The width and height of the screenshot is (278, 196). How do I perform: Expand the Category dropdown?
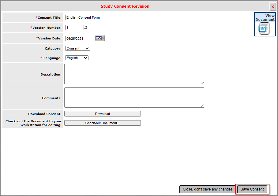(78, 48)
